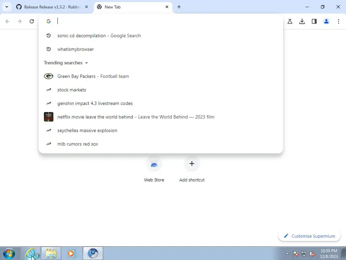Select netflix movie leave the world behind

pos(160,117)
